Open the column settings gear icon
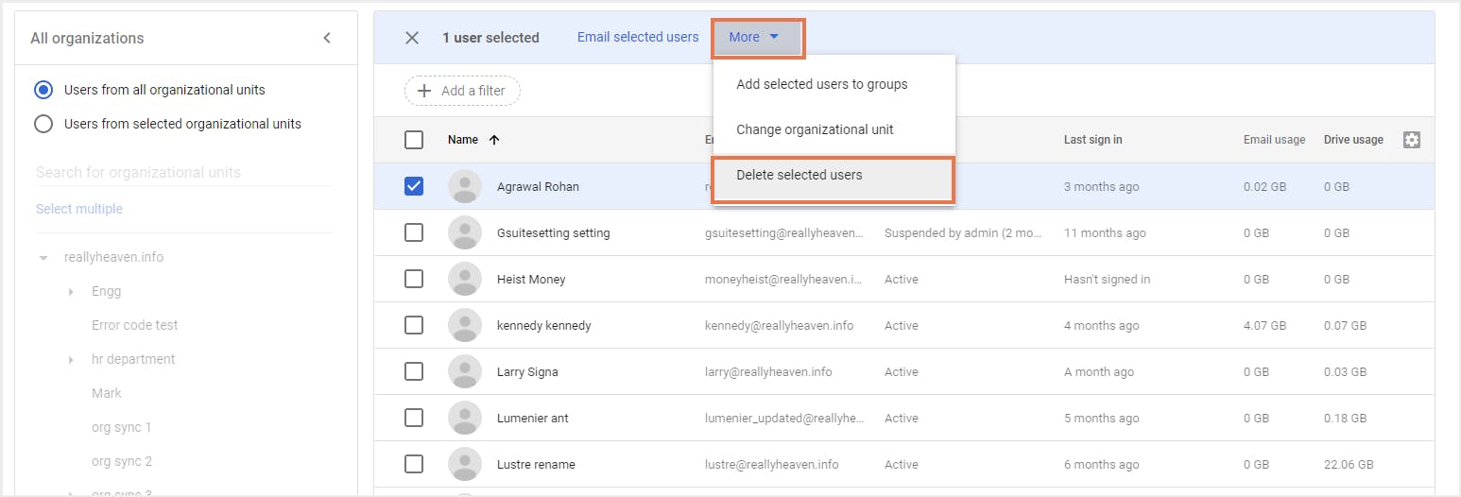Screen dimensions: 1461x497 coord(1412,140)
